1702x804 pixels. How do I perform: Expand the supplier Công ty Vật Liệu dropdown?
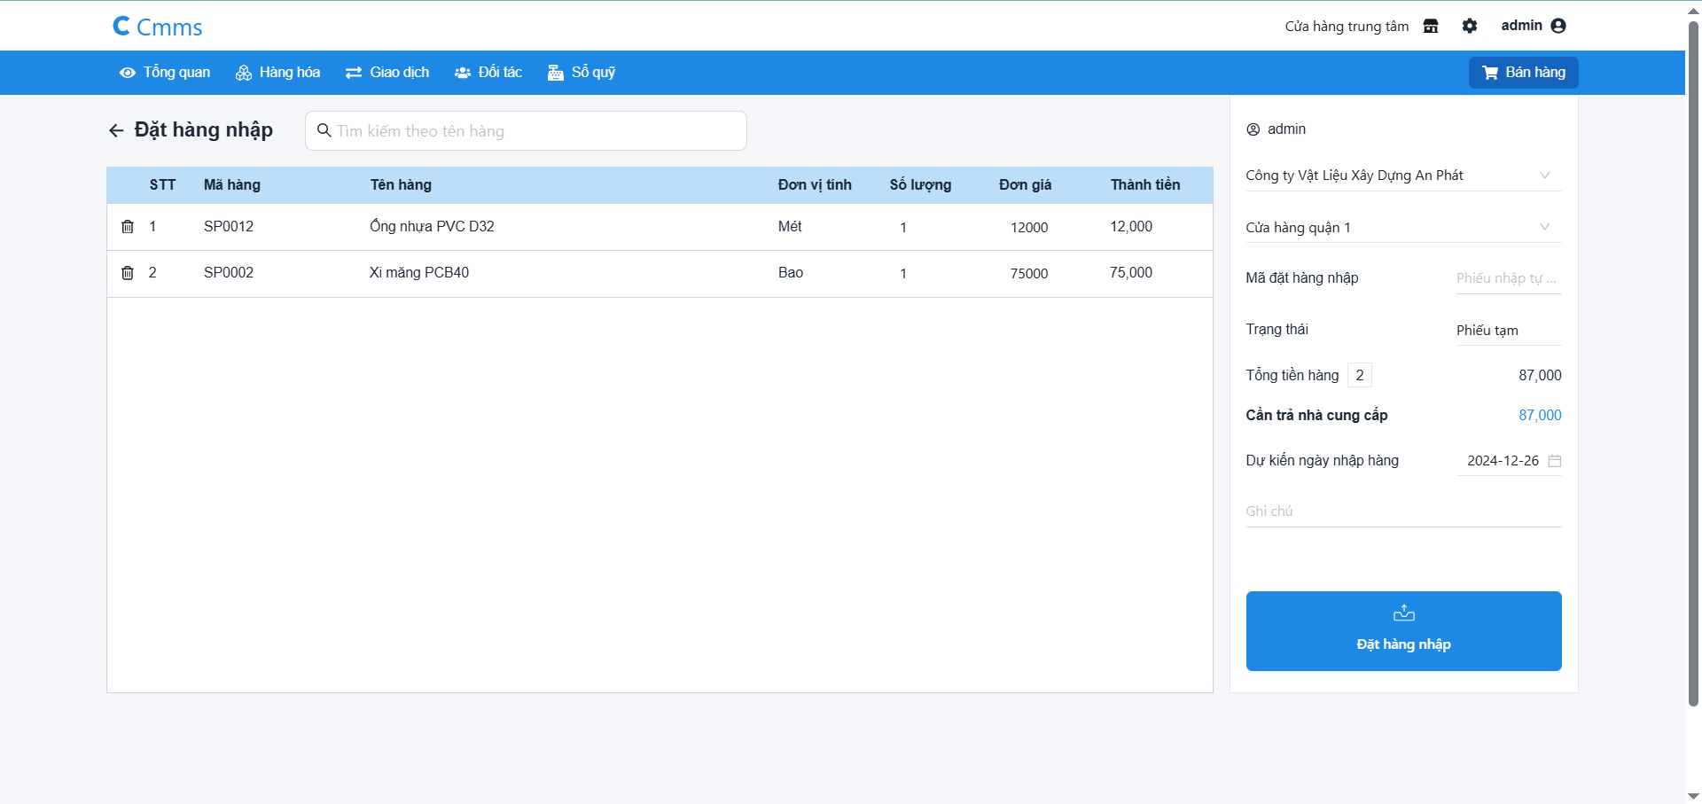click(1404, 176)
